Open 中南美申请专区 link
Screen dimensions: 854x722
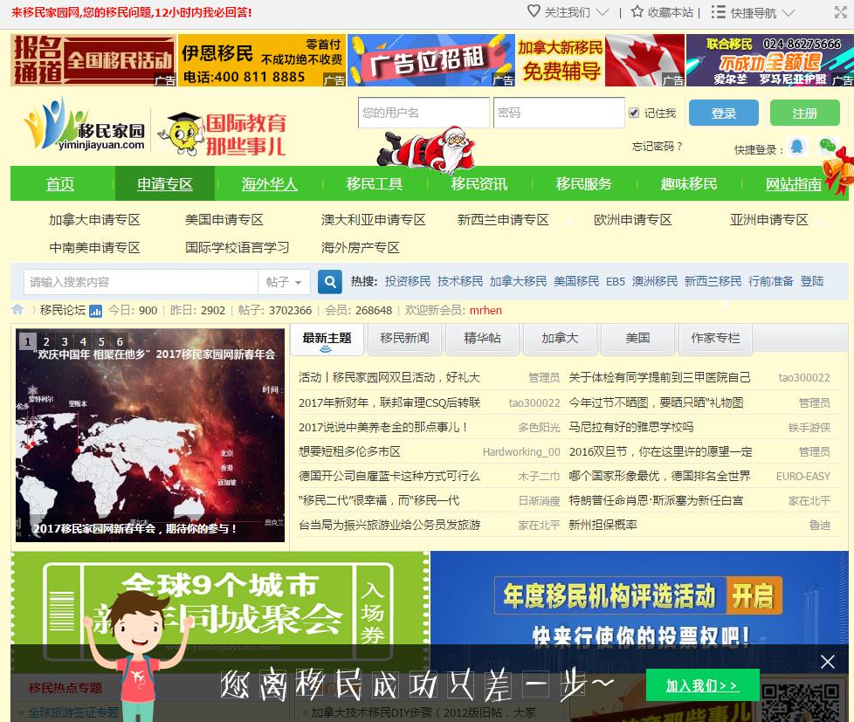pos(95,248)
